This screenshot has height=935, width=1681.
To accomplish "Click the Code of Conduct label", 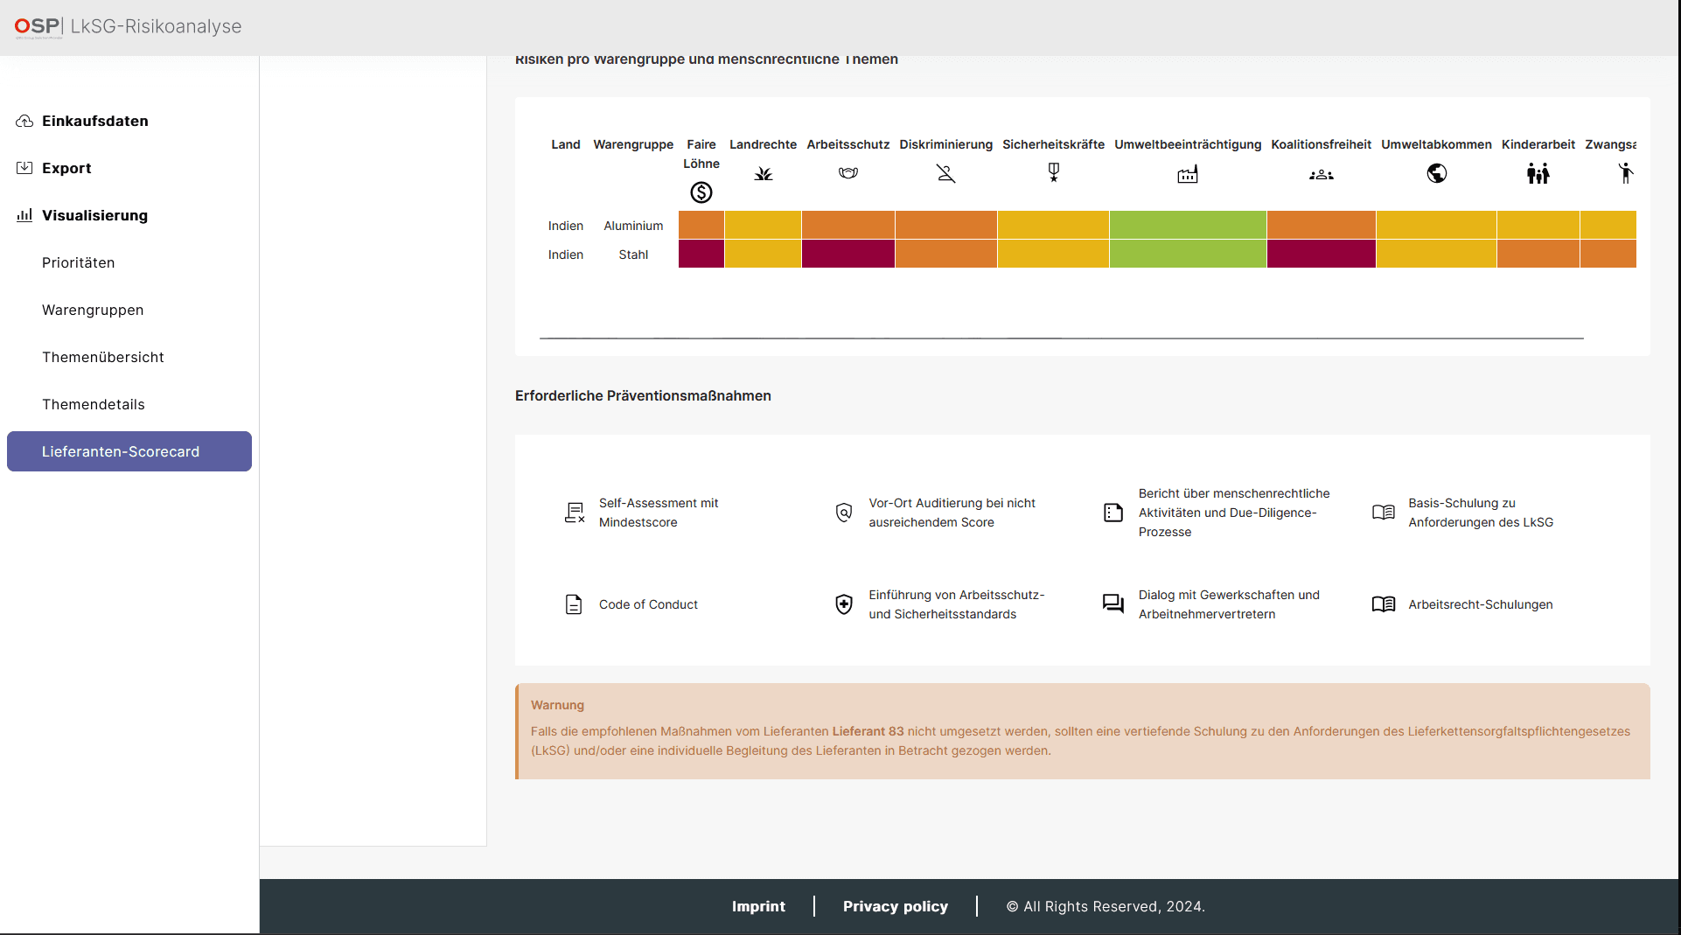I will click(x=648, y=604).
